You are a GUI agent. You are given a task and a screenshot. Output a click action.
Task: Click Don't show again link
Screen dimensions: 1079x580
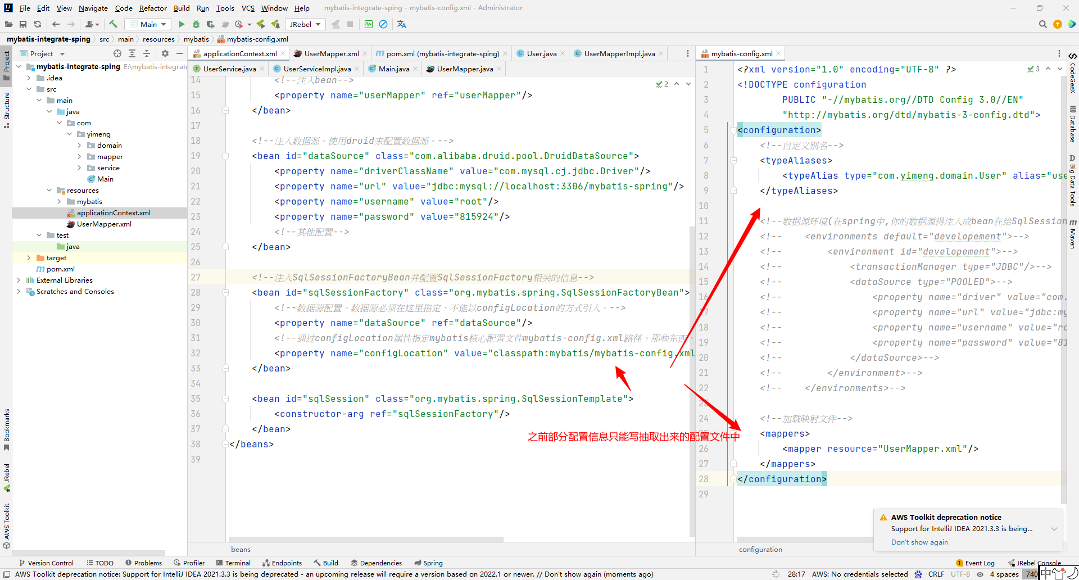coord(919,542)
